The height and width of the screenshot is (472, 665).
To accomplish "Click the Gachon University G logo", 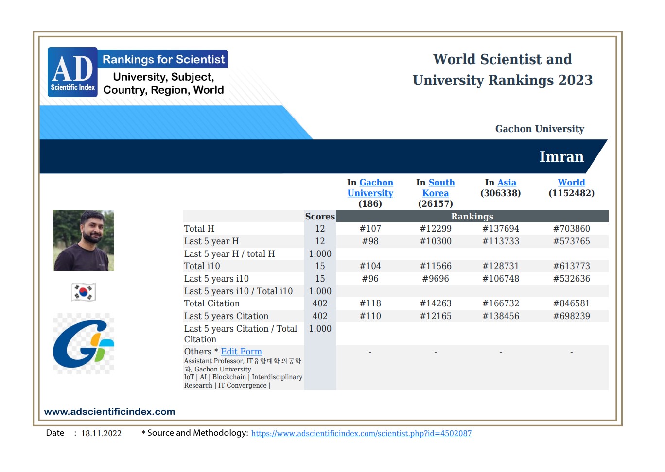I will [83, 344].
